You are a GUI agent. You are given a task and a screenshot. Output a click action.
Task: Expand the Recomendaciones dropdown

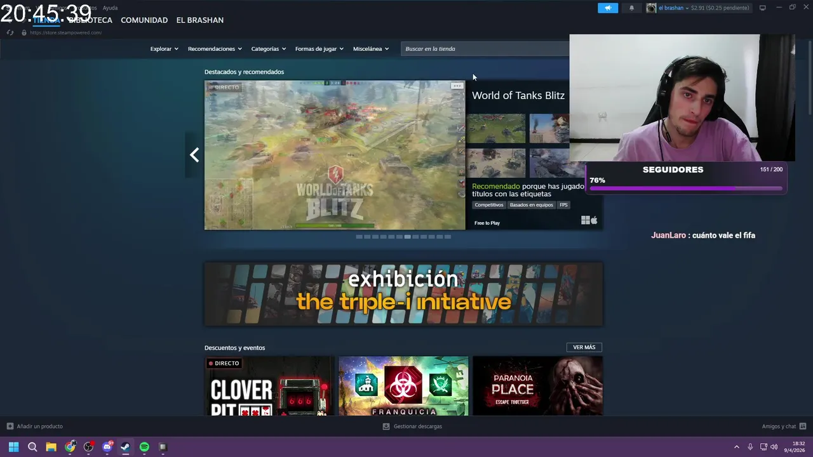tap(215, 49)
